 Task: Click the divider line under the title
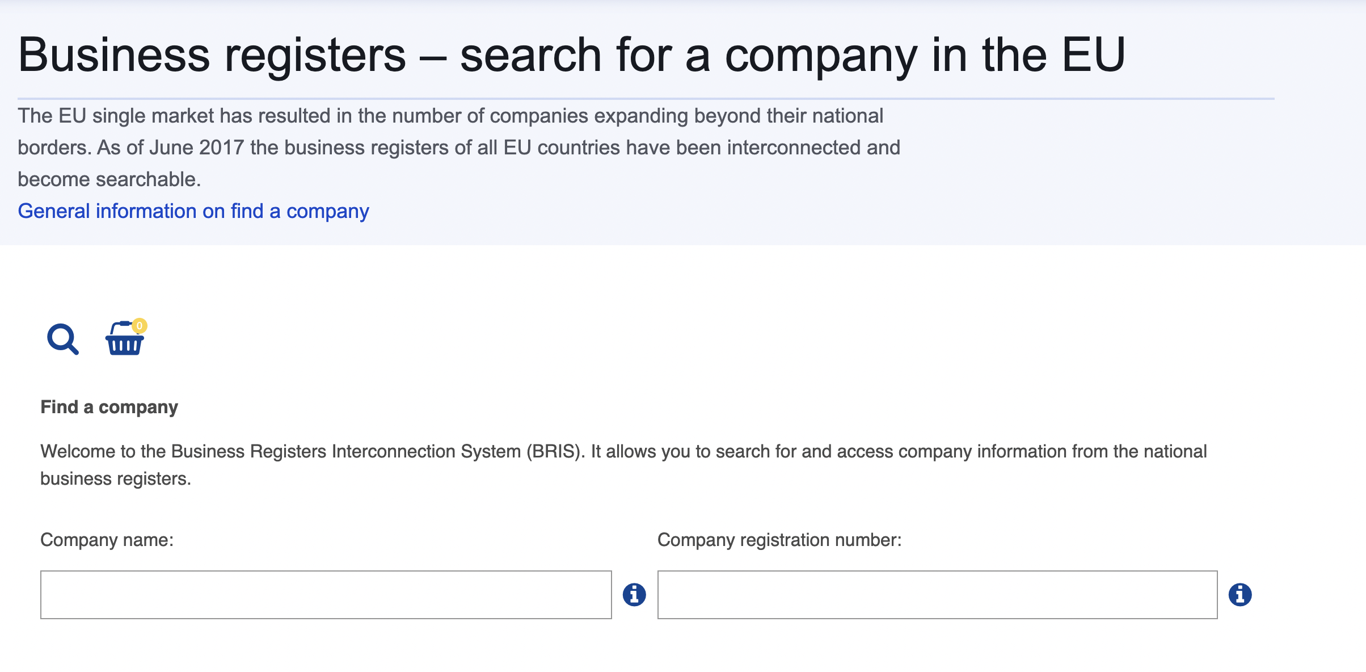(x=646, y=99)
